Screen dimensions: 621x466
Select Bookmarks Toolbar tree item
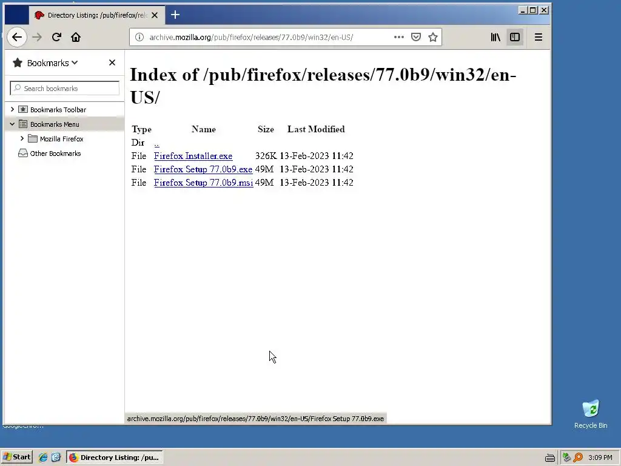pos(58,110)
